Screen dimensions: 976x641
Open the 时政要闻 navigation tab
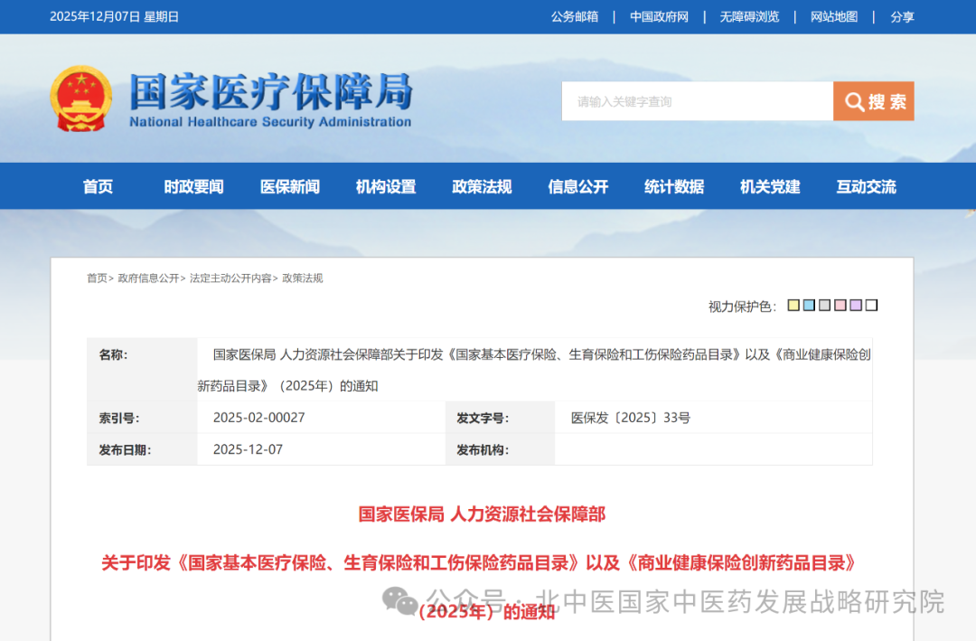point(193,186)
